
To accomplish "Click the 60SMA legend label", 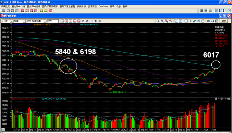I will click(43, 25).
